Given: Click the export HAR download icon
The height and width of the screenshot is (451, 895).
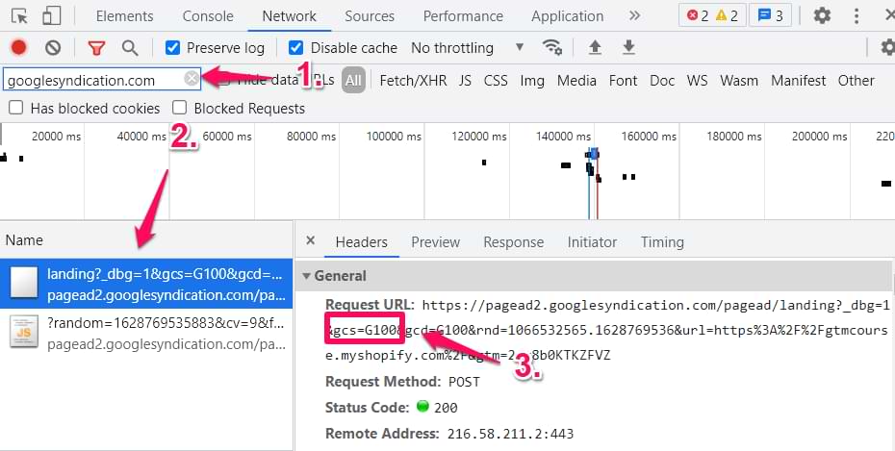Looking at the screenshot, I should (x=628, y=48).
